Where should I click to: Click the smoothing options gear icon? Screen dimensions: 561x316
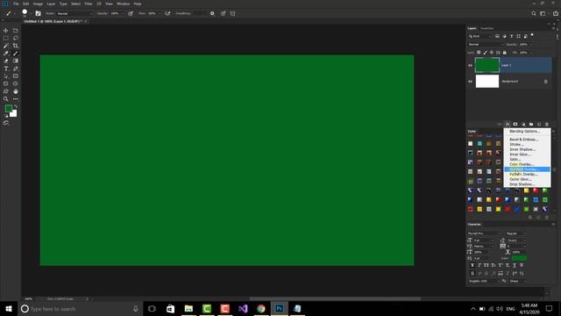coord(212,14)
